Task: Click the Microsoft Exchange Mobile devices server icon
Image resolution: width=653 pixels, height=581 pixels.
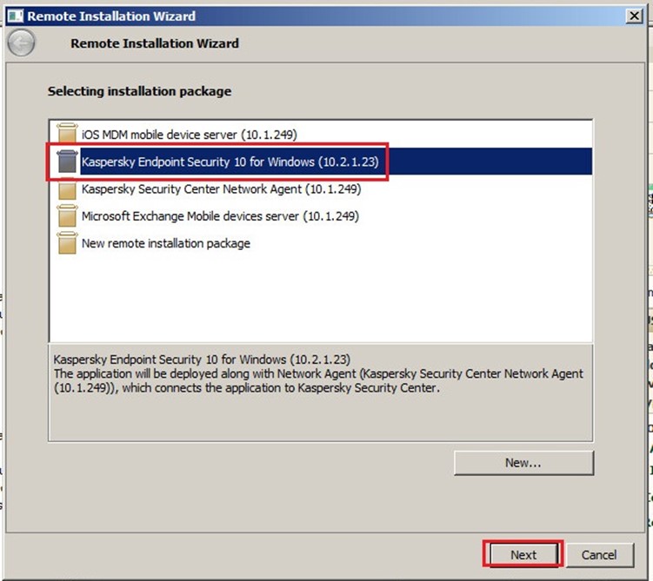Action: pos(67,216)
